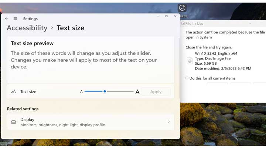Click the Text size AA icon

coord(14,92)
